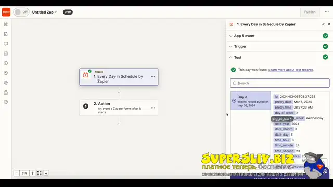This screenshot has width=333, height=187.
Task: Open the comments sidebar icon
Action: click(6, 44)
